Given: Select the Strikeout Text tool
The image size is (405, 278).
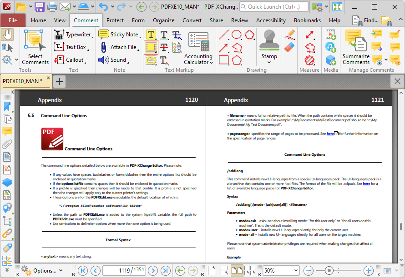Looking at the screenshot, I should coord(164,47).
